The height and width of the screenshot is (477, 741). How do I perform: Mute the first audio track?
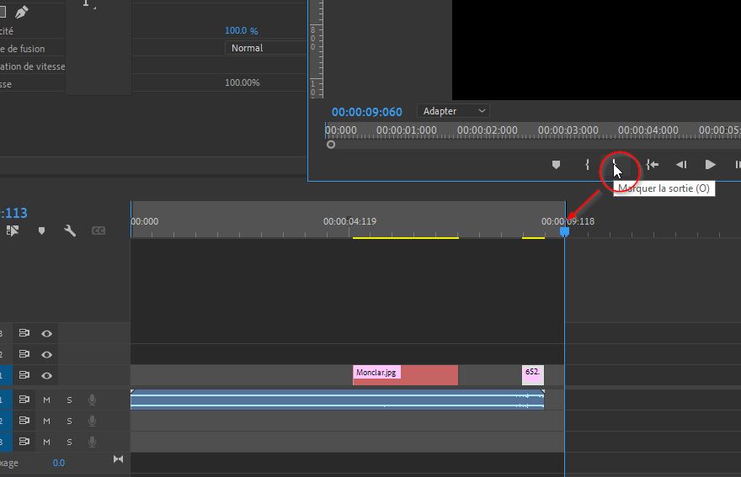[x=47, y=400]
